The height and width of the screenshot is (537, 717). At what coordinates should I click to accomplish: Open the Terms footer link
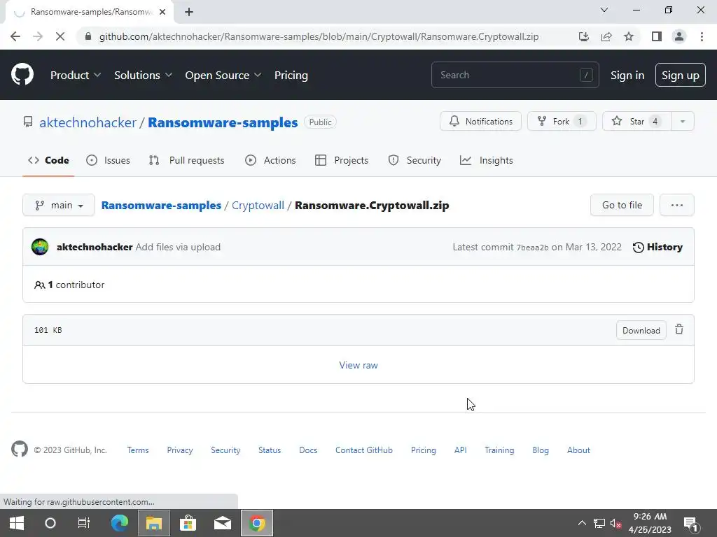pos(138,450)
